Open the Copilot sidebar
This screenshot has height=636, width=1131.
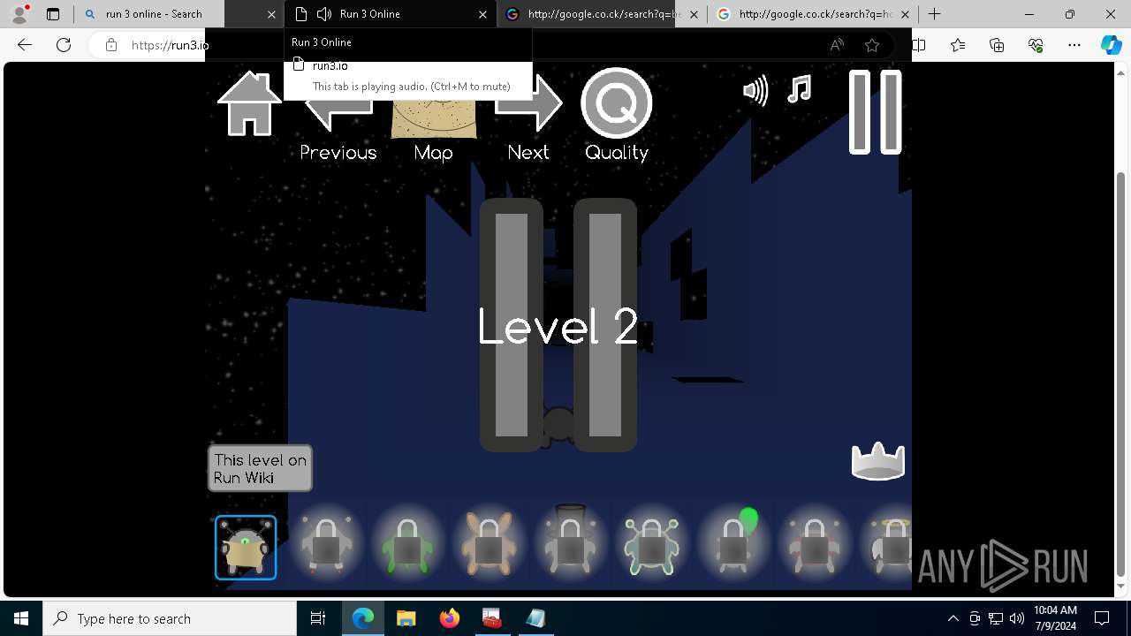[x=1112, y=45]
